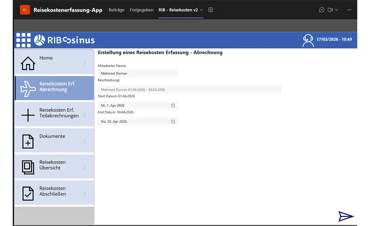Start a meeting with the video camera icon

pyautogui.click(x=330, y=10)
